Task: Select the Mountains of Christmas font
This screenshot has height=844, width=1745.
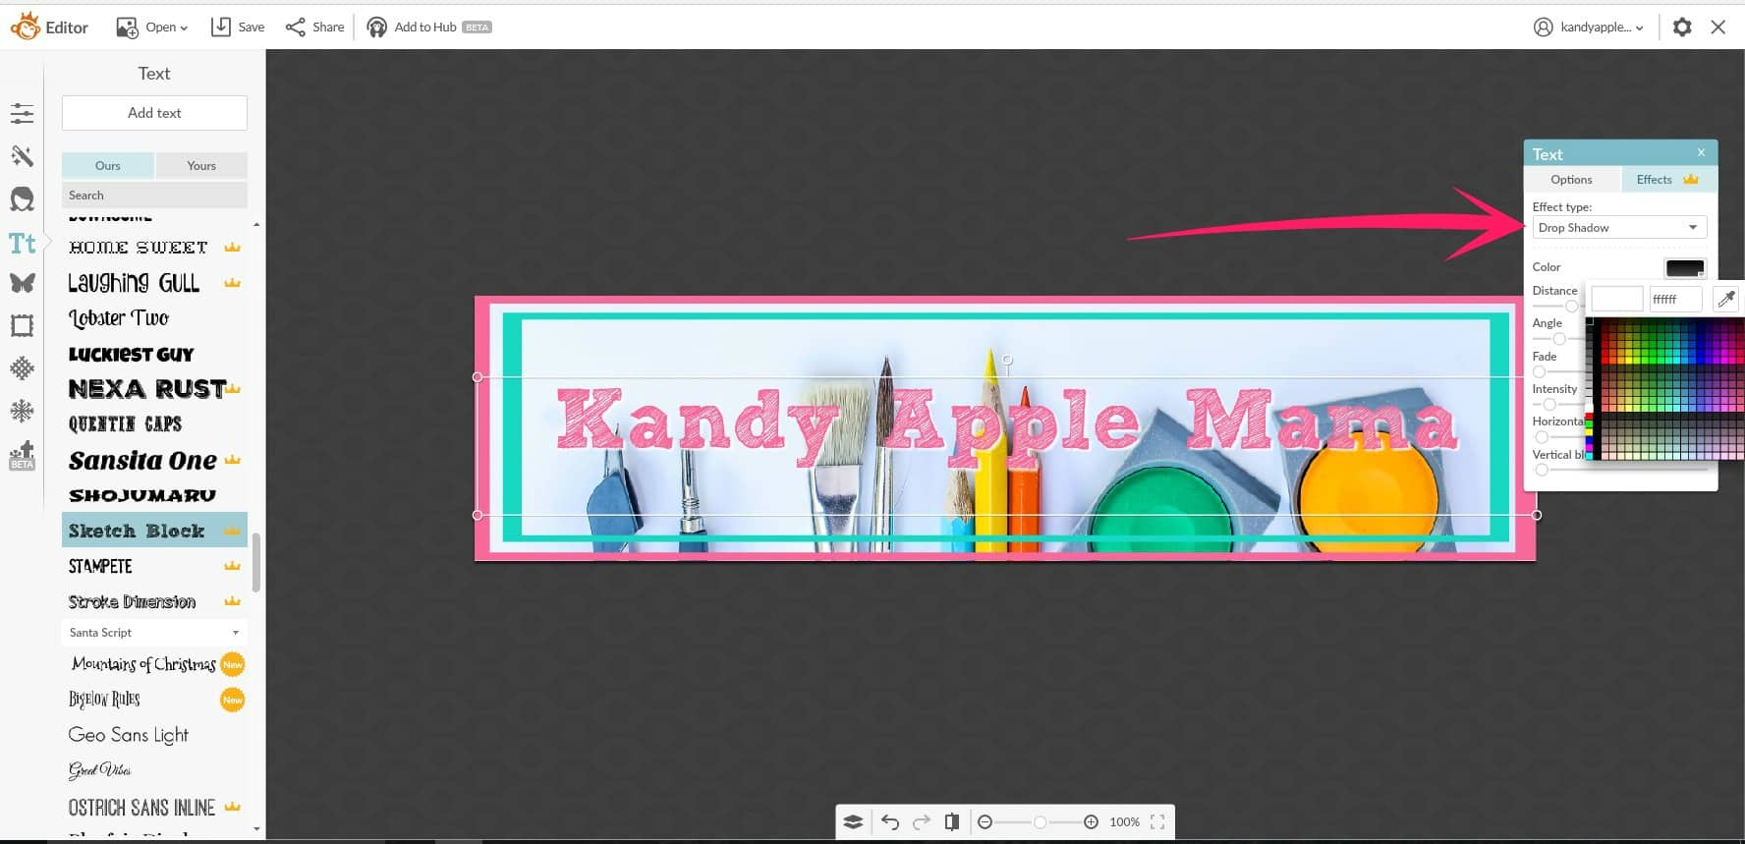Action: click(x=154, y=664)
